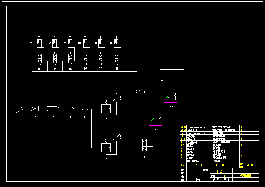Click the shutoff valve symbol 2
The width and height of the screenshot is (265, 187).
[x=35, y=109]
